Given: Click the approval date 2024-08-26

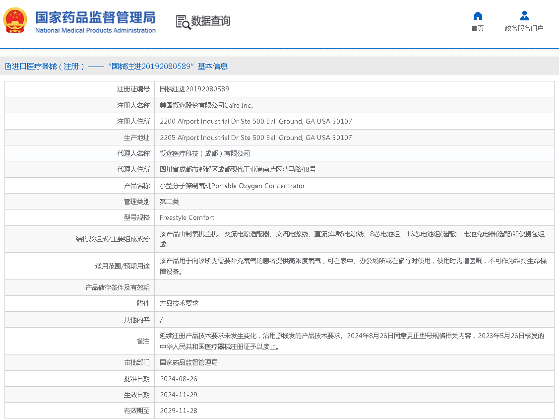Looking at the screenshot, I should 179,379.
